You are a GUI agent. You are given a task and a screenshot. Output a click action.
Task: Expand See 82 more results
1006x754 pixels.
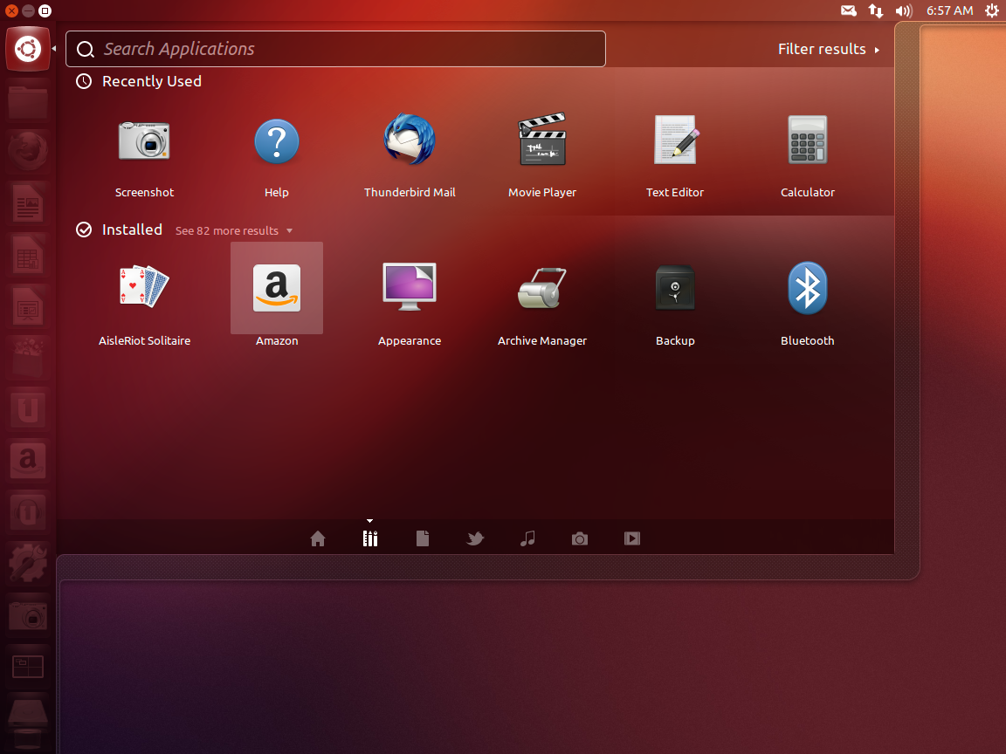pos(234,230)
